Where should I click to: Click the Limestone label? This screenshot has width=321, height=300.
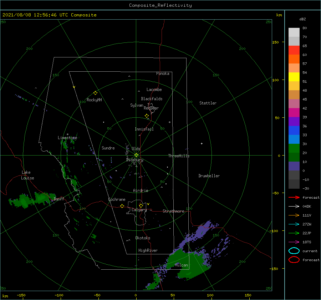(67, 138)
